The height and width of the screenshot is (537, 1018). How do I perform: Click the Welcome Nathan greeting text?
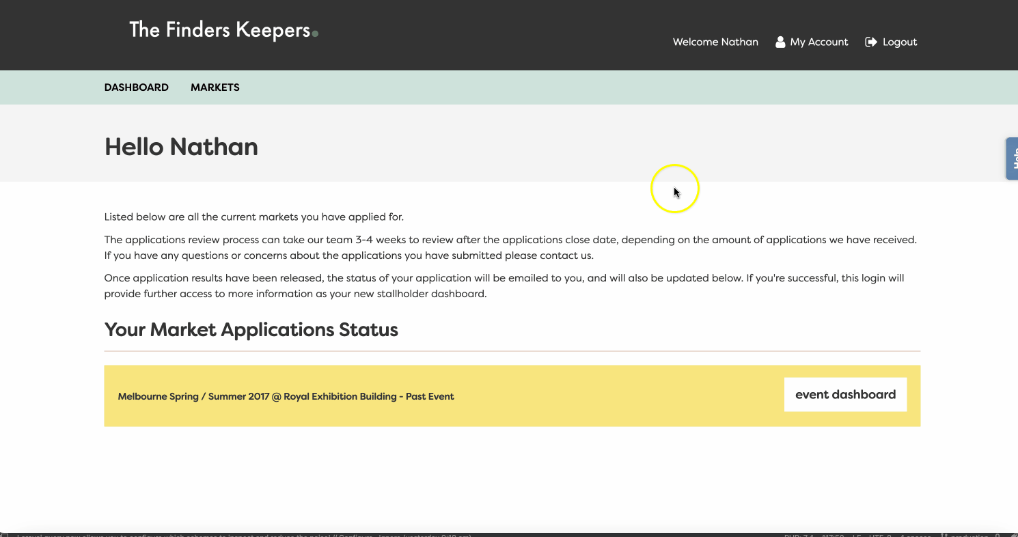[715, 42]
